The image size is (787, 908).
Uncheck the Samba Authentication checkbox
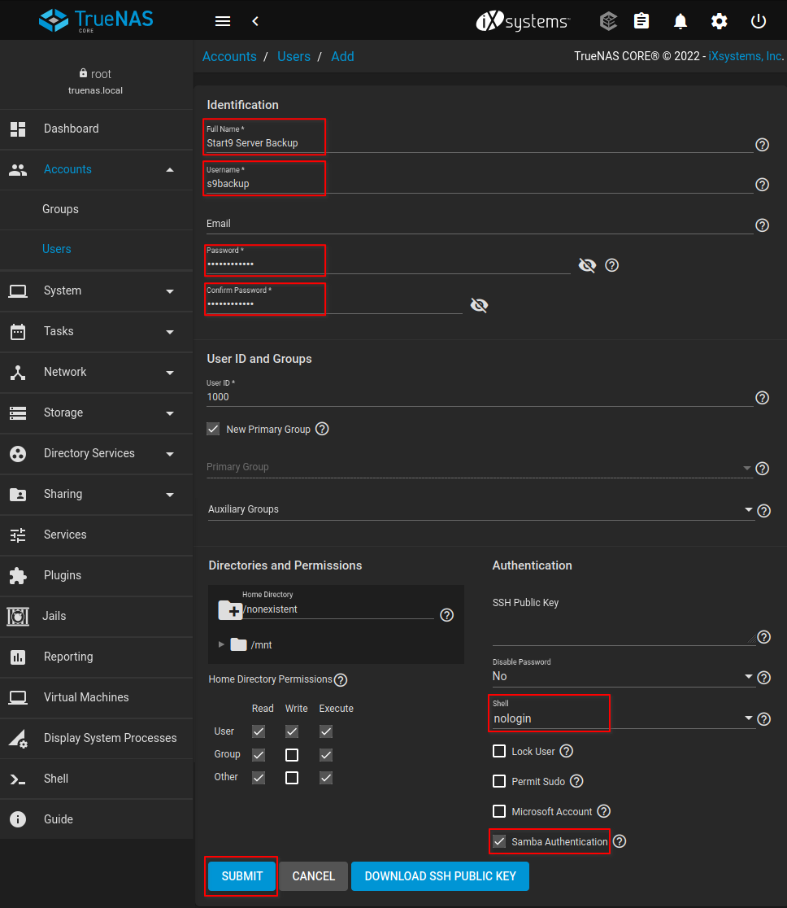[499, 841]
